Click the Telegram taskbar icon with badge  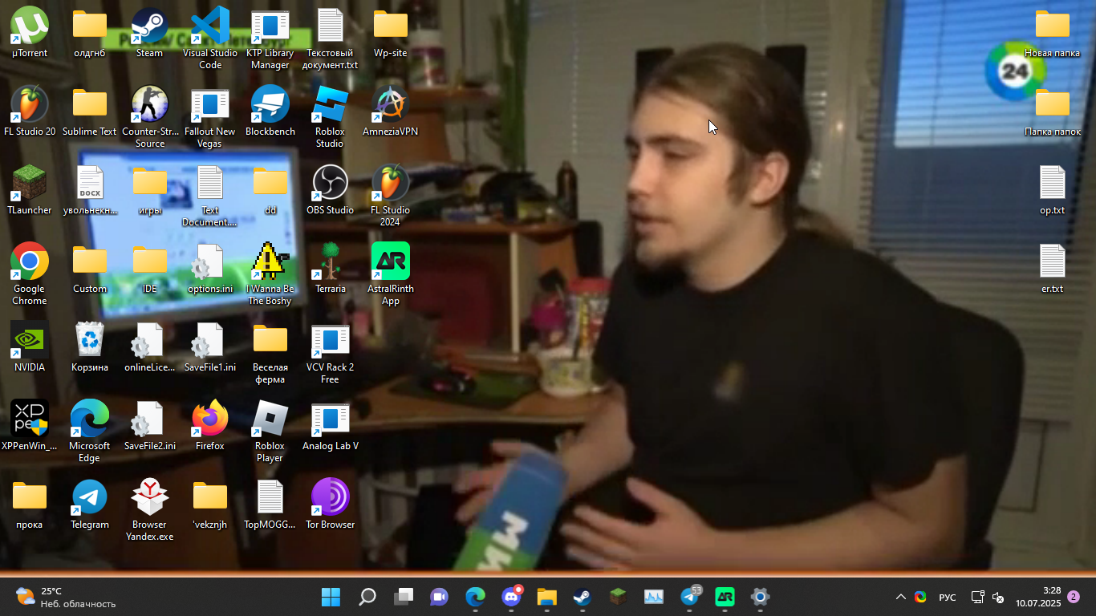click(x=689, y=597)
